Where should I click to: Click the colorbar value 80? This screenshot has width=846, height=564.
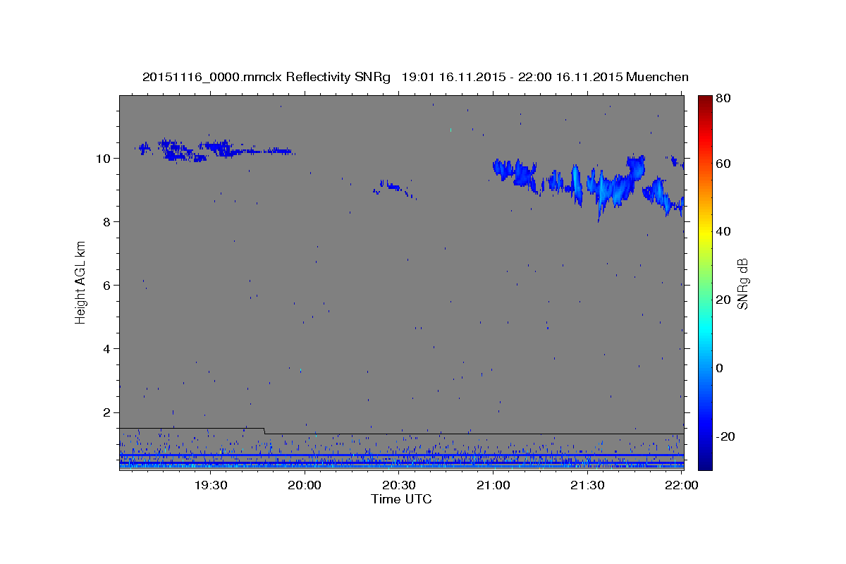[725, 99]
